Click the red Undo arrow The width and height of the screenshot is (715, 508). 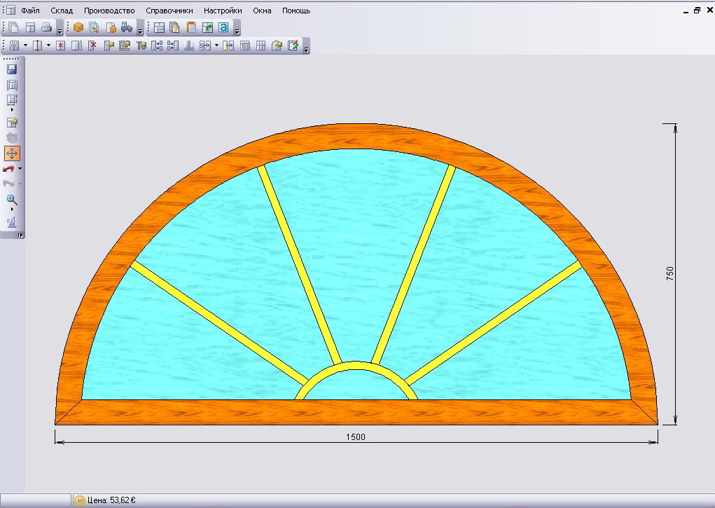pos(8,169)
